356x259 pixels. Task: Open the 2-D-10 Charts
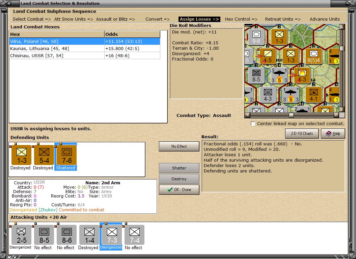click(302, 134)
